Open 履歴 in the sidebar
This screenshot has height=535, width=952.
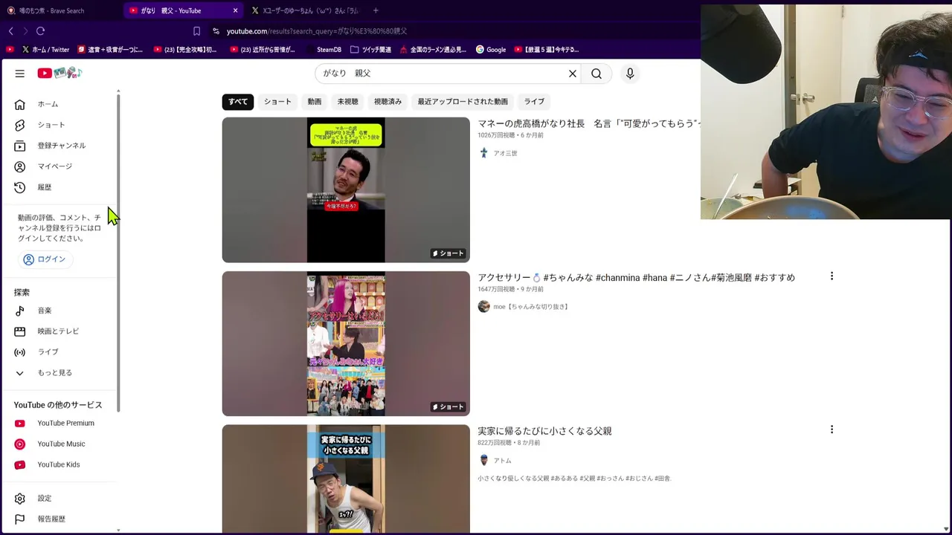[x=60, y=187]
